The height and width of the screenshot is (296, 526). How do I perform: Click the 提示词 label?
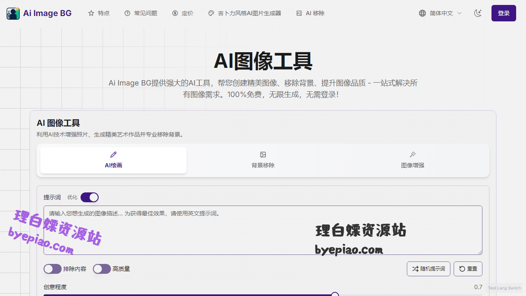[52, 197]
